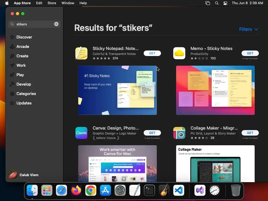This screenshot has height=201, width=268.
Task: Get Collage Maker Mixgram app
Action: tap(250, 133)
